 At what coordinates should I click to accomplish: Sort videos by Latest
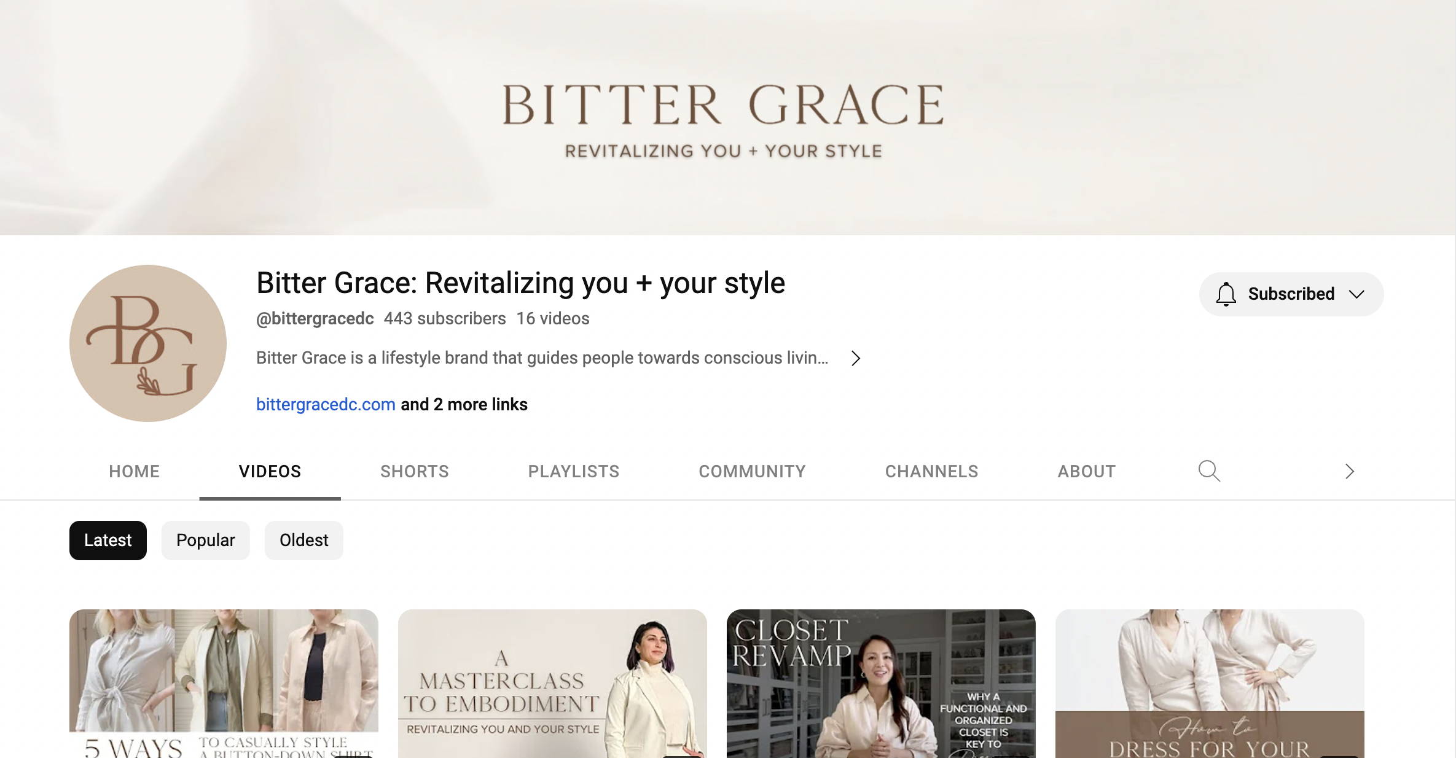[108, 541]
